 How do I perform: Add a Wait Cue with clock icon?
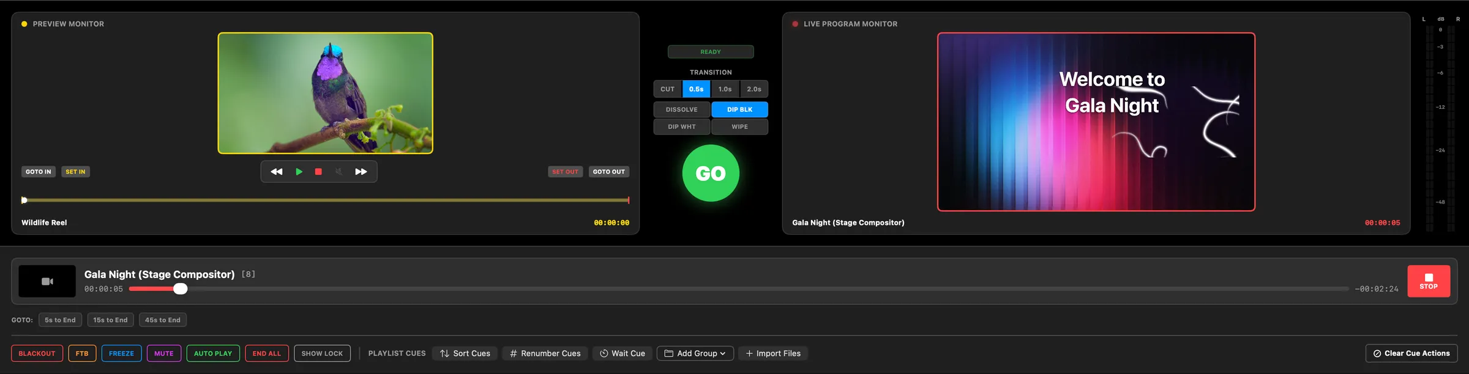[x=622, y=353]
